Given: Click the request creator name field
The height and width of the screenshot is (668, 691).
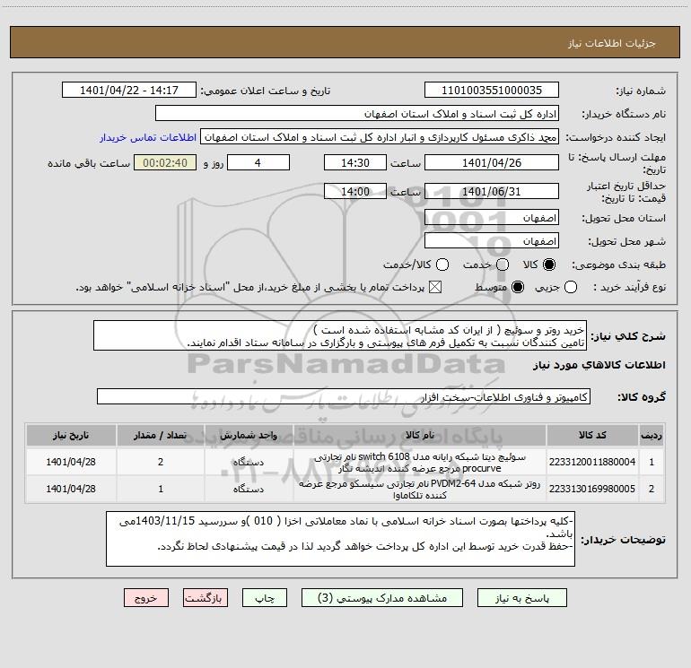Looking at the screenshot, I should 380,136.
